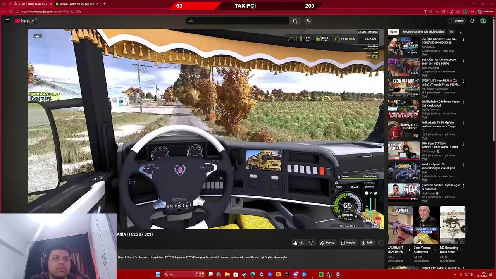Open Rockstar Games Launcher in taskbar
The height and width of the screenshot is (279, 496).
[x=278, y=274]
